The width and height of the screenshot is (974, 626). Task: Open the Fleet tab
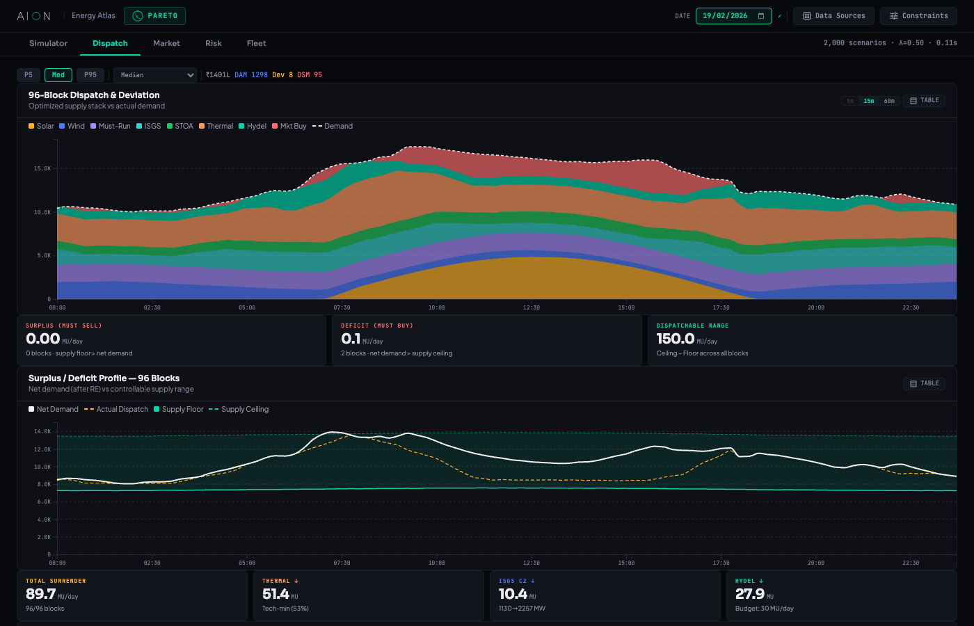tap(256, 43)
